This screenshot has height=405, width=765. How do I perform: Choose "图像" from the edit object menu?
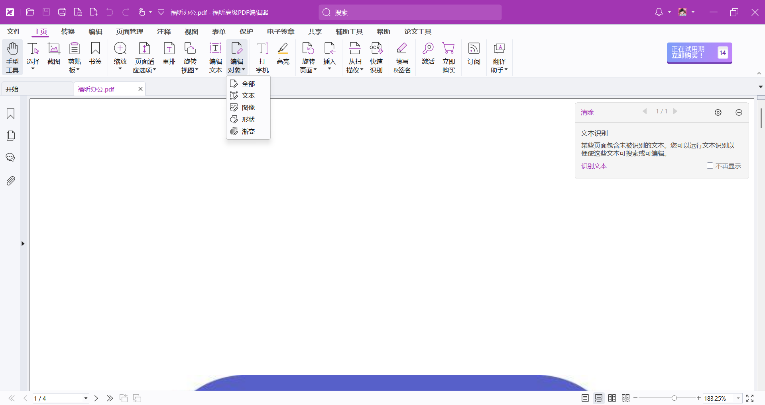pos(248,107)
